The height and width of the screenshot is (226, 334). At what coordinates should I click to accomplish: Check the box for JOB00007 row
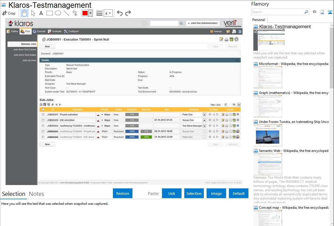pos(43,115)
